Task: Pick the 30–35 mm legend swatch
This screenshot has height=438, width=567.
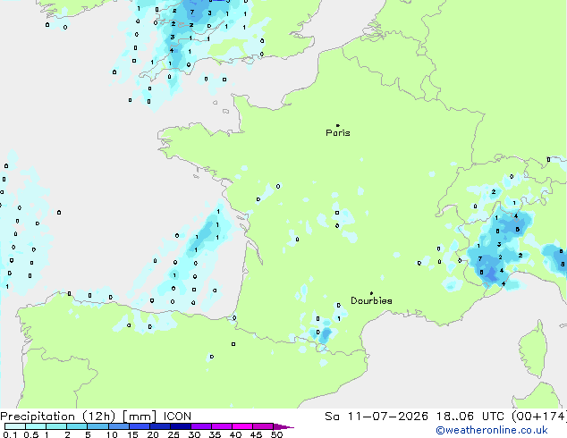Action: tap(200, 426)
